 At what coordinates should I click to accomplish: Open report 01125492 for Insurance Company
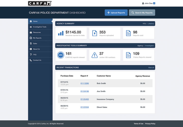pyautogui.click(x=85, y=99)
